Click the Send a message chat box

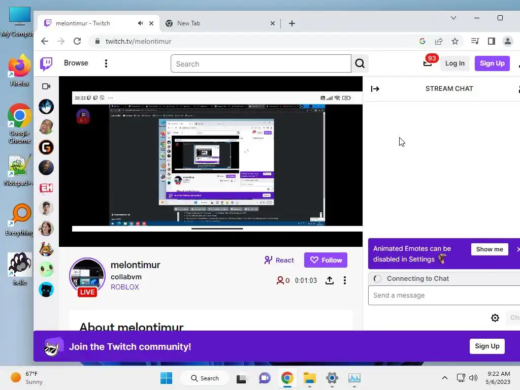pyautogui.click(x=444, y=295)
